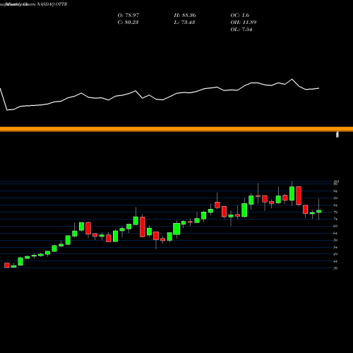Select the "79" price axis label
Image resolution: width=353 pixels, height=353 pixels.
point(335,212)
